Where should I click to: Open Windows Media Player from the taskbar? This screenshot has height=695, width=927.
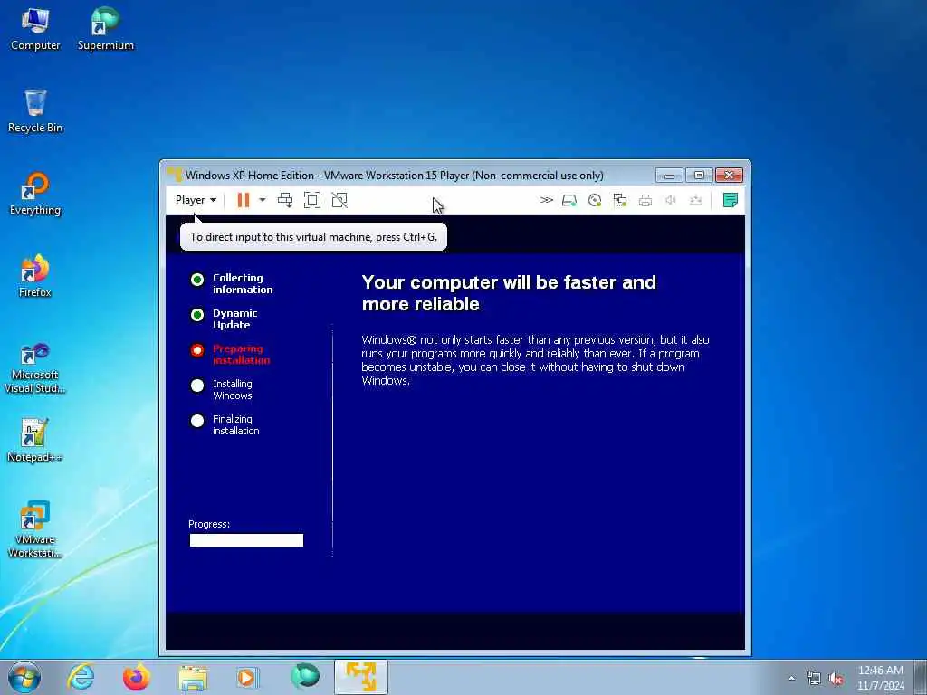(x=248, y=677)
